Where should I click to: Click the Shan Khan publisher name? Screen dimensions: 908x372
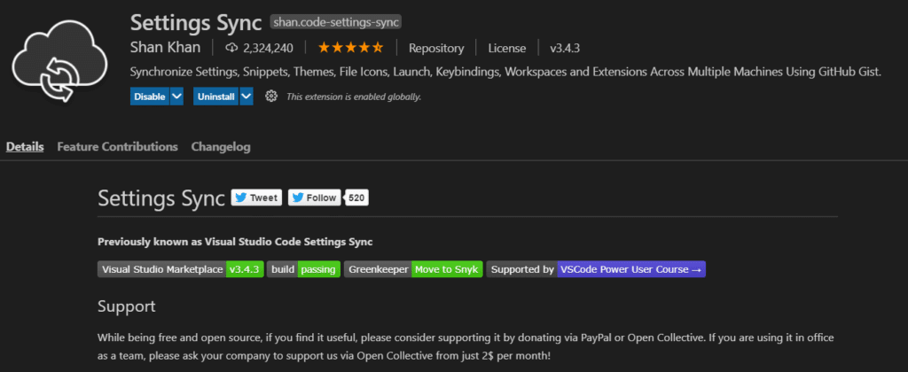point(166,48)
